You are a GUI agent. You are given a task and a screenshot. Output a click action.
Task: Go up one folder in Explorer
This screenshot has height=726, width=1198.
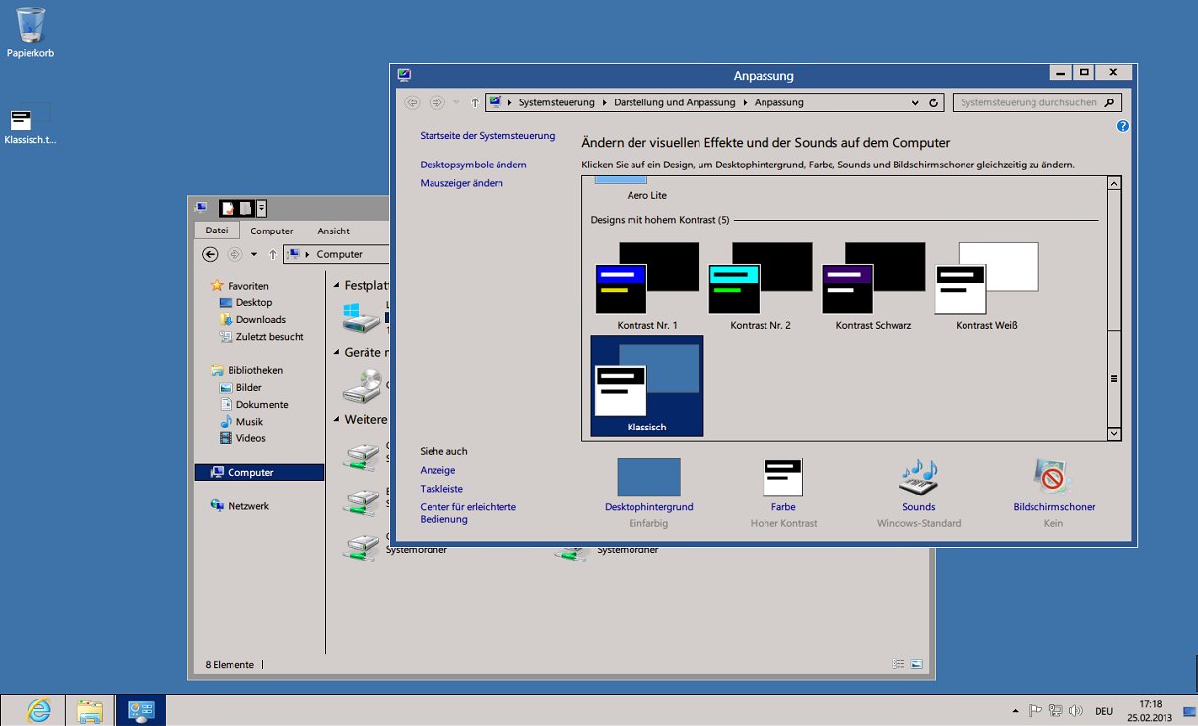point(273,254)
